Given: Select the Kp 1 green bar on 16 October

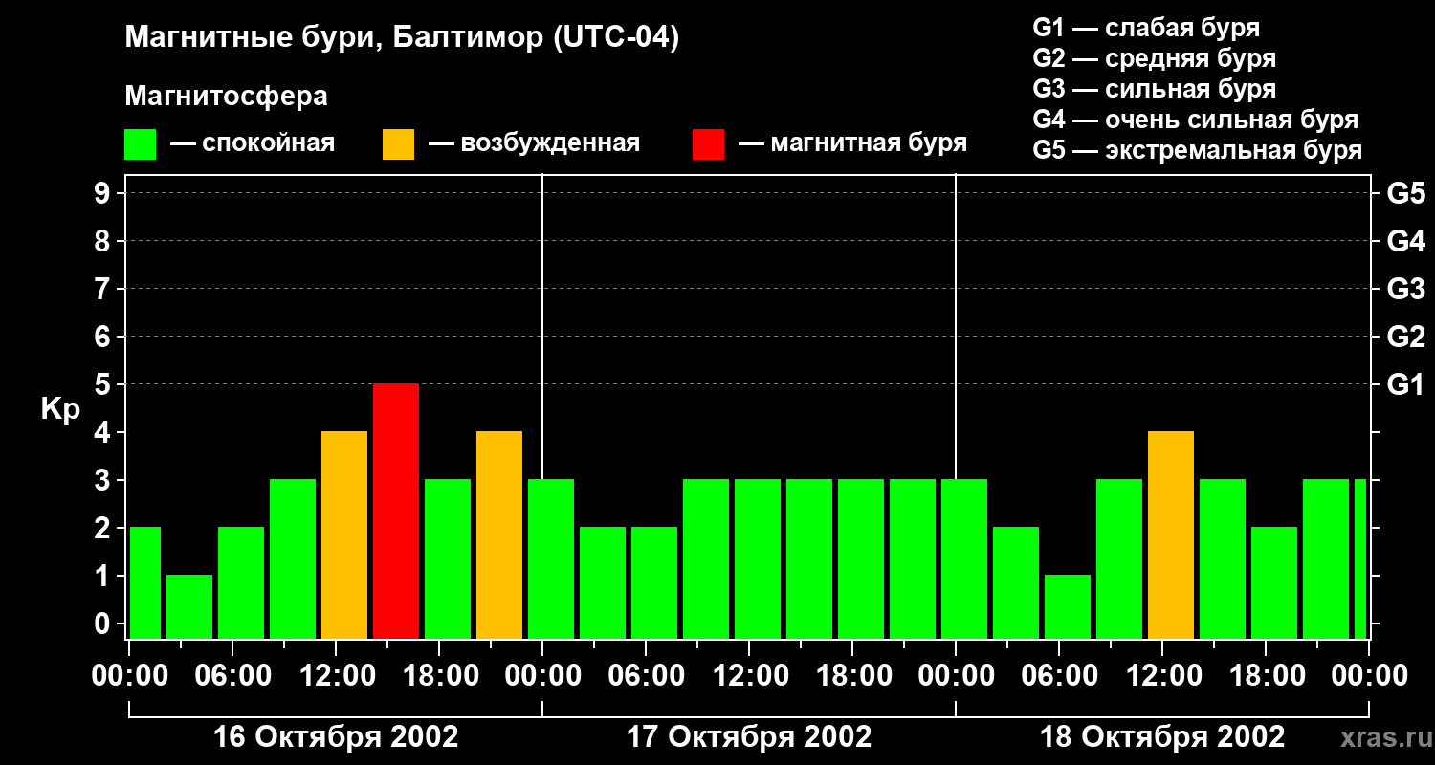Looking at the screenshot, I should (189, 606).
